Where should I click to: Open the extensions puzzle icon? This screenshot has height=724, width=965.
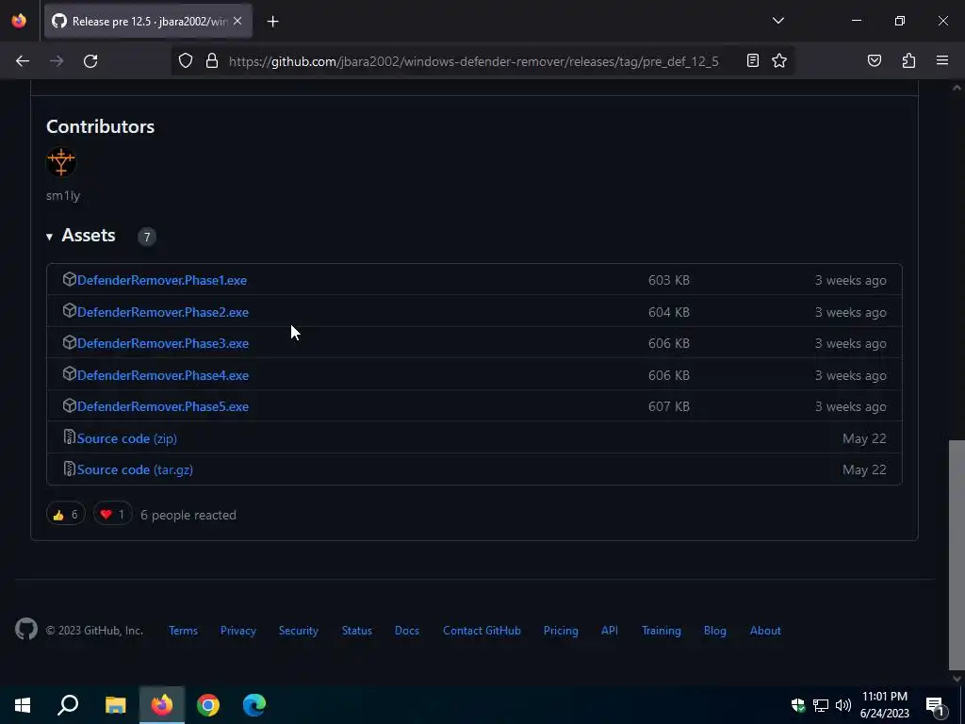pos(908,60)
